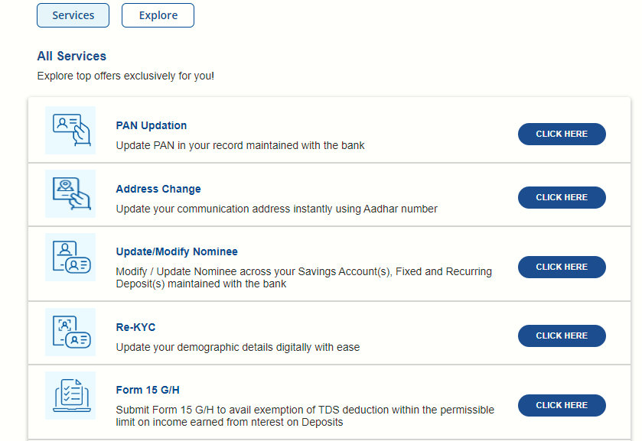The image size is (642, 441).
Task: Open the Update/Modify Nominee title
Action: click(177, 251)
